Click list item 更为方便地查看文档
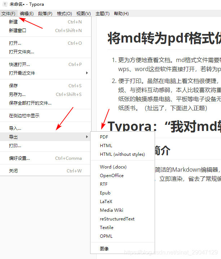This screenshot has width=221, height=259. point(169,65)
